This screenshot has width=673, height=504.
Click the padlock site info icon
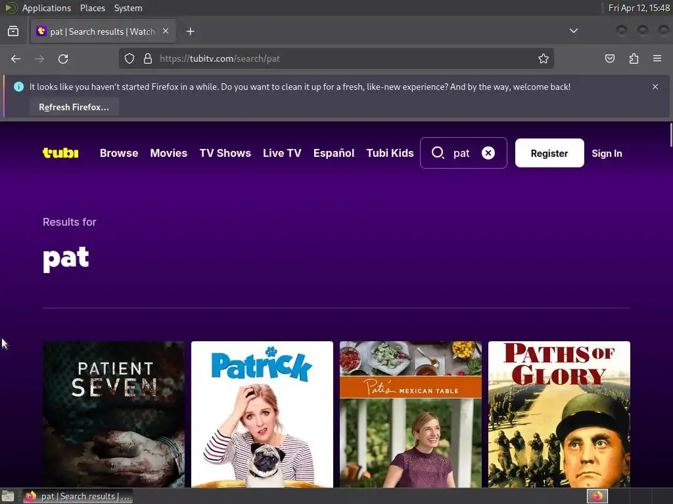tap(148, 58)
